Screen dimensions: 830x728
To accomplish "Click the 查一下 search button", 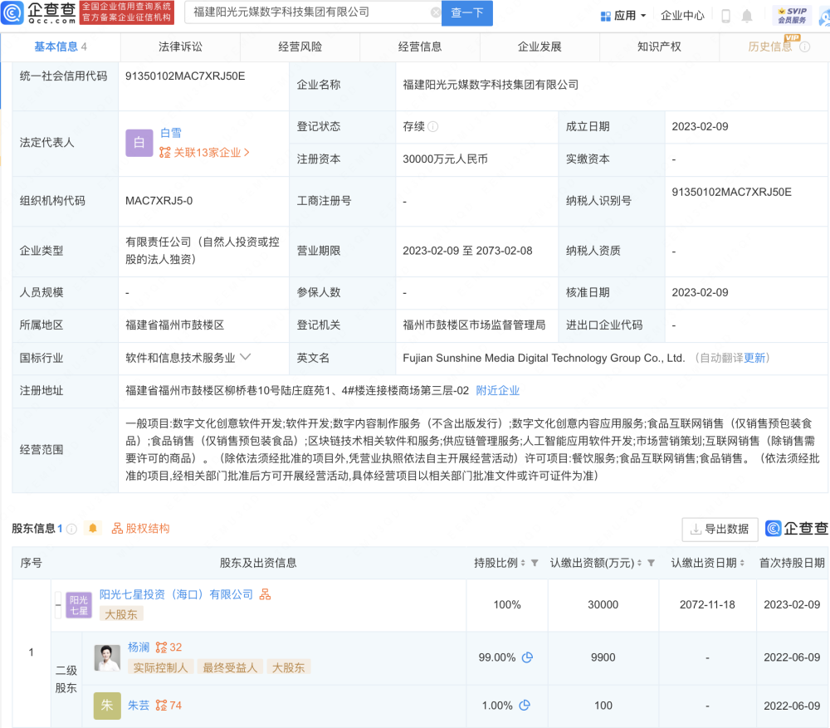I will point(466,12).
